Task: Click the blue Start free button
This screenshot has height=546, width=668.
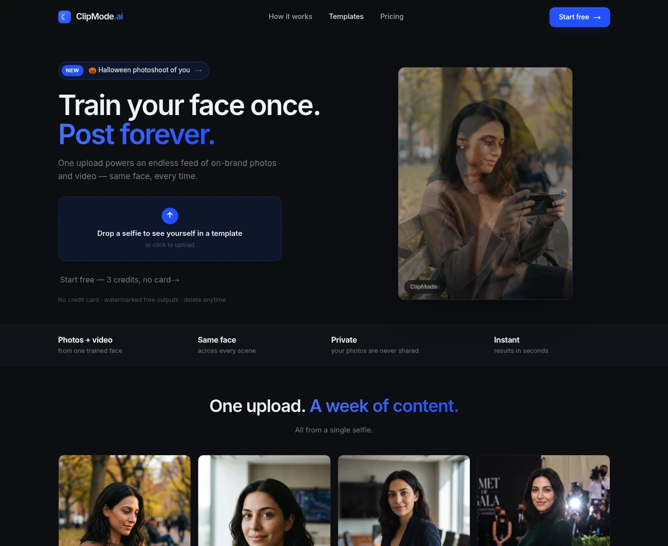Action: point(580,17)
